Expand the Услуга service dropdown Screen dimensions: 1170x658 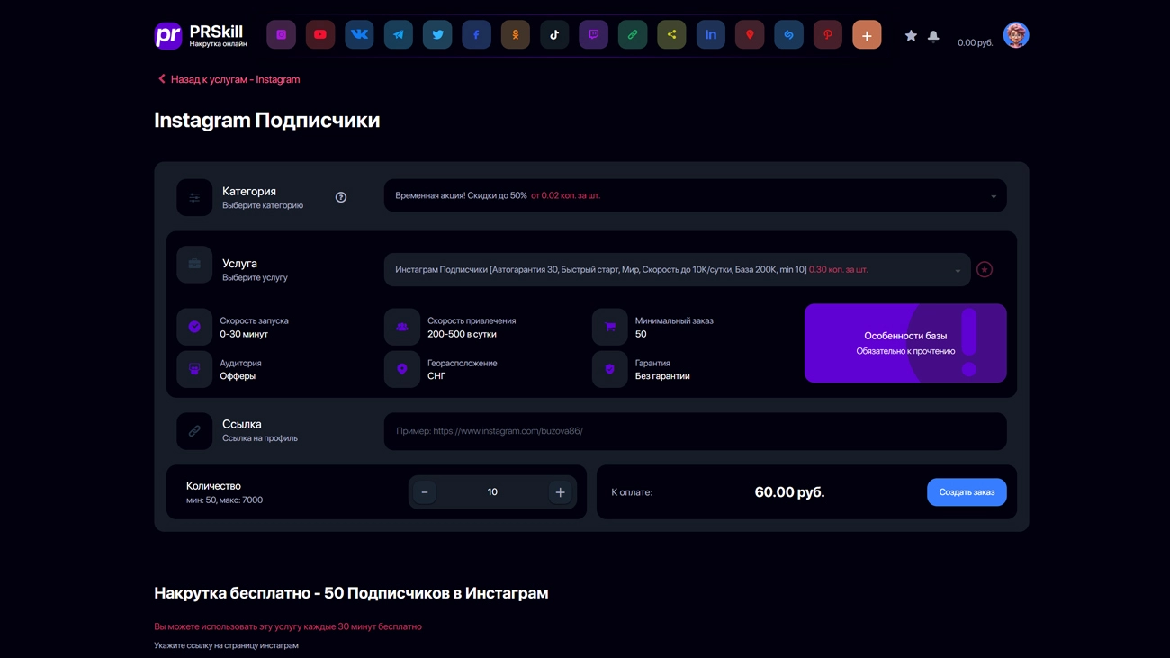click(677, 270)
